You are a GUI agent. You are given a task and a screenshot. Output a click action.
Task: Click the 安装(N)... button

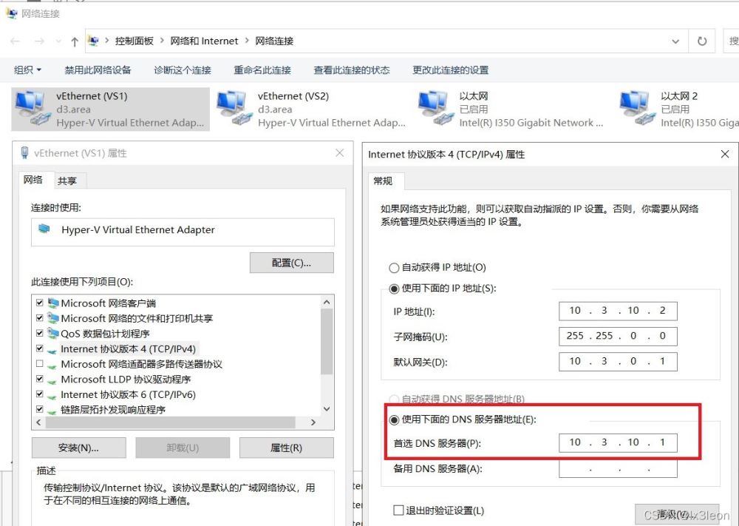(79, 448)
